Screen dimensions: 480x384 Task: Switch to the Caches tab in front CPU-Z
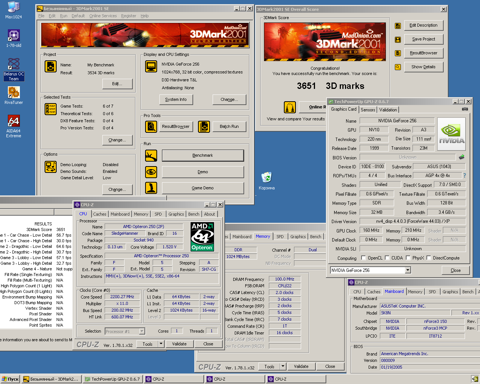[100, 214]
